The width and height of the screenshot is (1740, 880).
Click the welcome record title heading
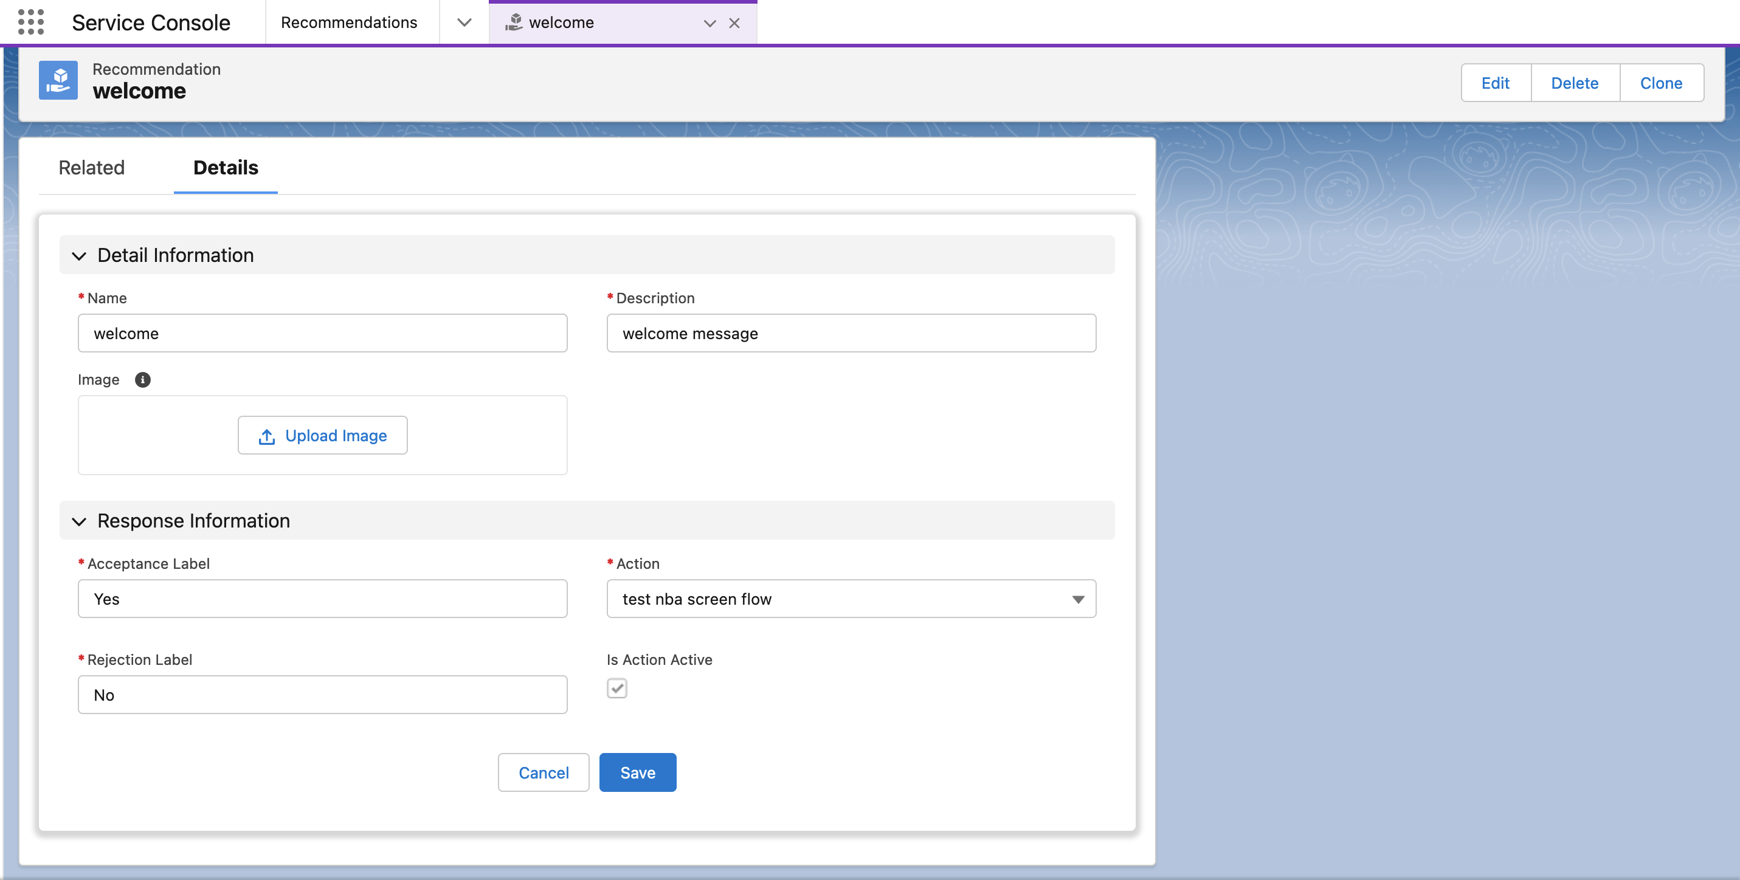tap(139, 91)
